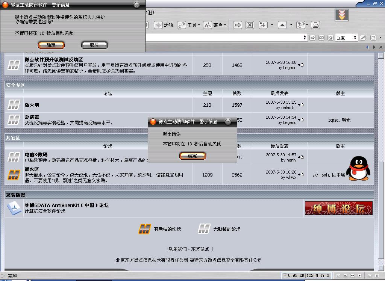Click the page view icon at far right

[x=373, y=38]
